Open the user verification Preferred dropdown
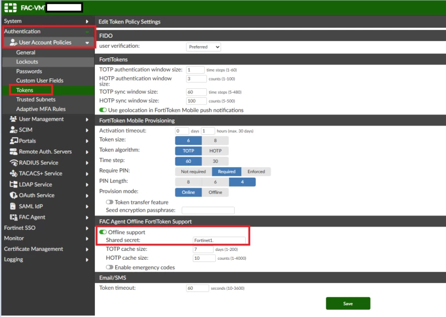This screenshot has width=446, height=317. click(204, 47)
